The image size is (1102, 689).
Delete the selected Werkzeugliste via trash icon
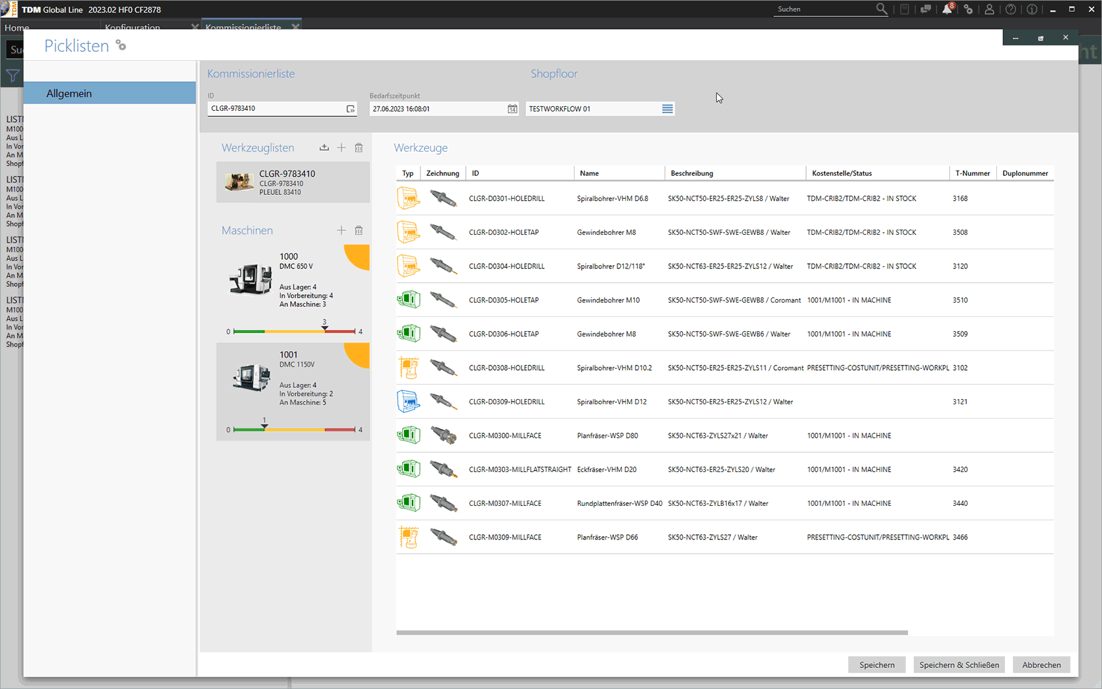coord(359,148)
